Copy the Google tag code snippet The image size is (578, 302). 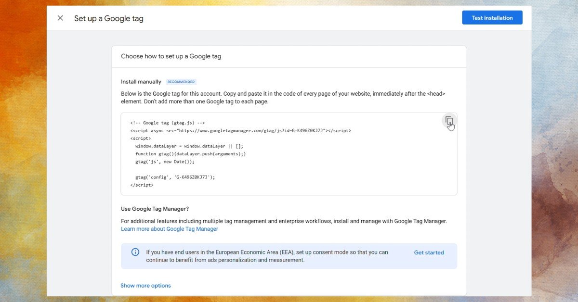click(449, 121)
